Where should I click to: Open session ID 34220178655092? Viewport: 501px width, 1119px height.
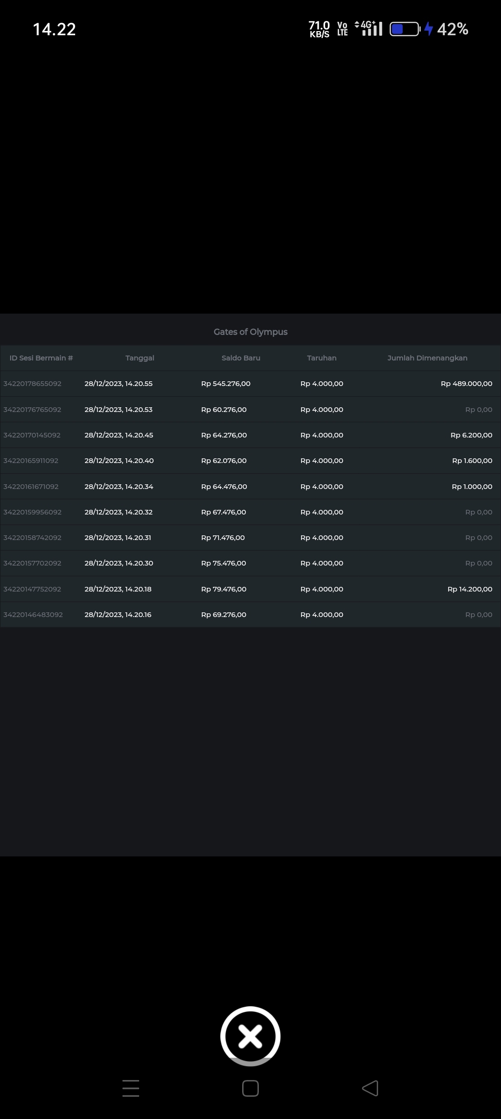click(32, 384)
